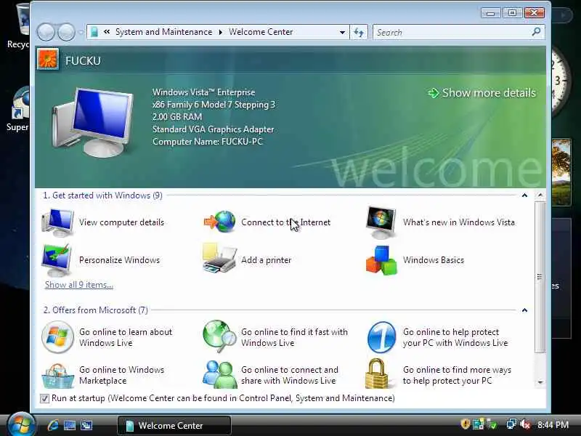Open the Windows Basics cubes icon
Screen dimensions: 581x436
point(381,260)
